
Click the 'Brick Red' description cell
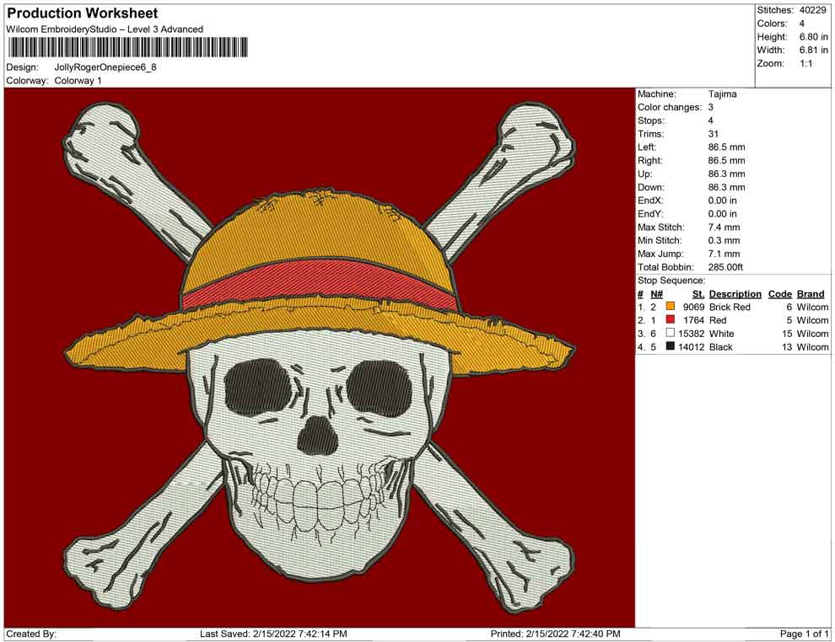[730, 307]
